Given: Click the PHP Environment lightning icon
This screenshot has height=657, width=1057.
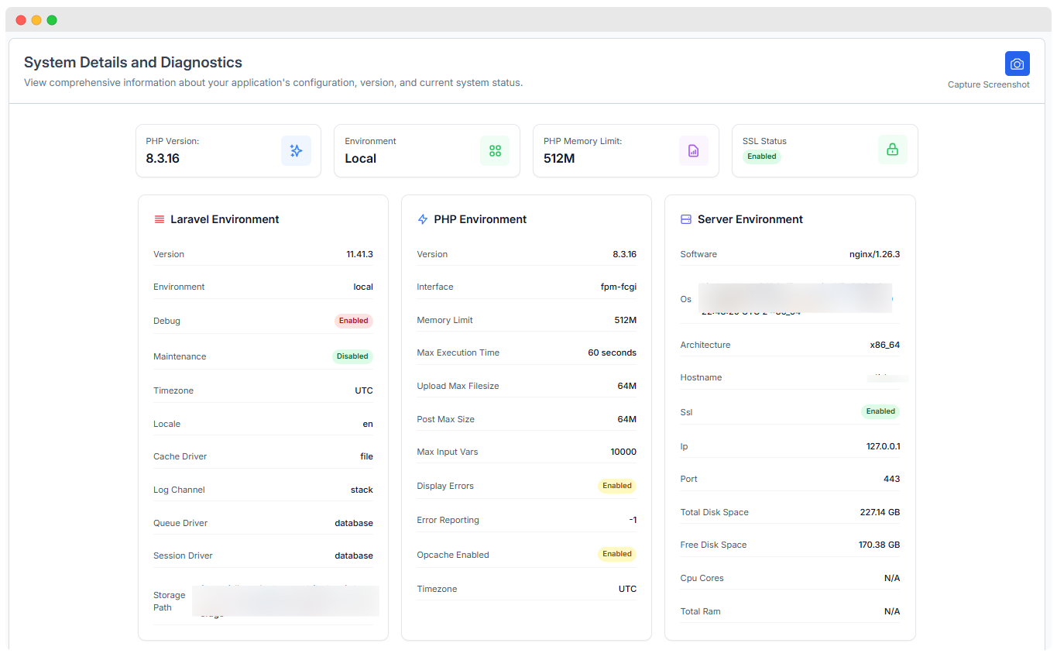Looking at the screenshot, I should (x=422, y=219).
